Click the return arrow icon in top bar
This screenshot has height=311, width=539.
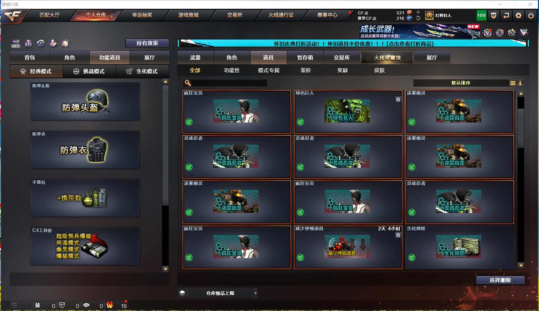coord(506,15)
